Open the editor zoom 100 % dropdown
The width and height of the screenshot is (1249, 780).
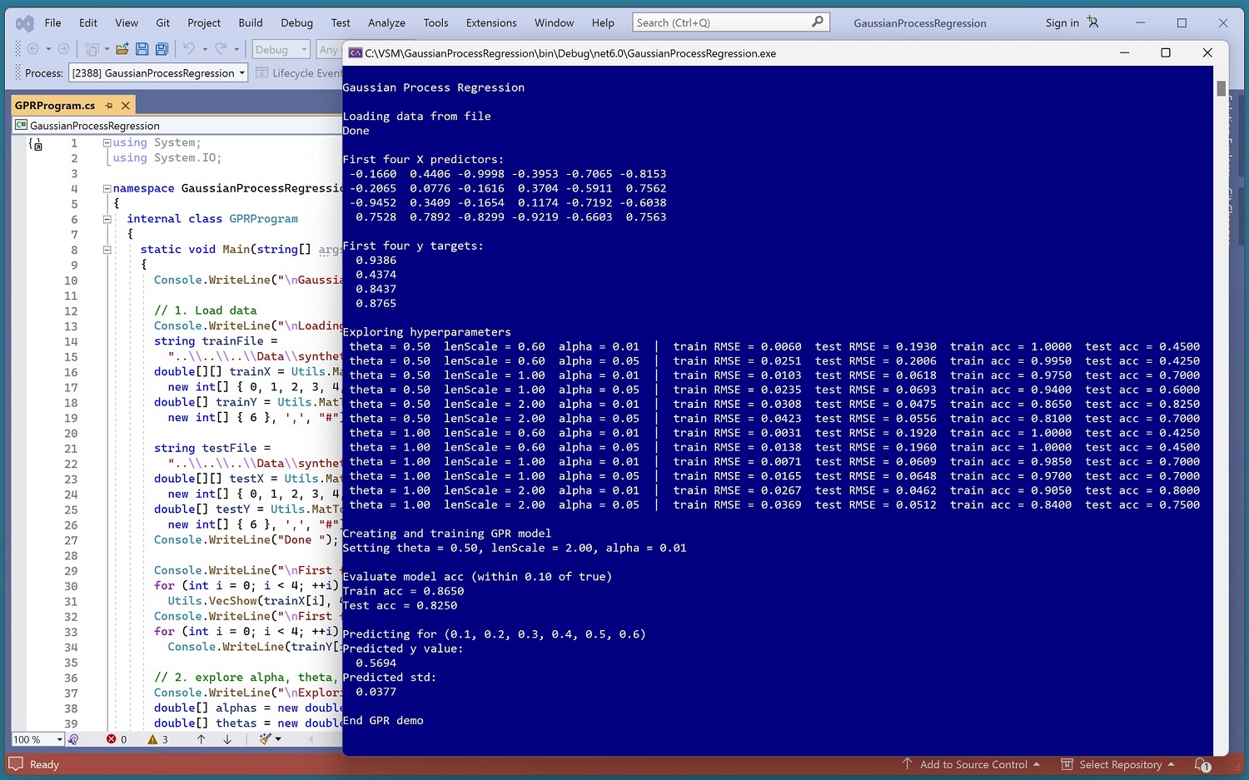[59, 739]
